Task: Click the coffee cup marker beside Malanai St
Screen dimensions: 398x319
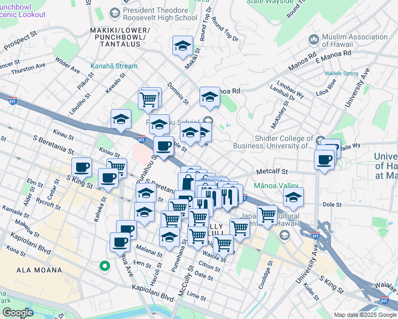Action: 120,244
